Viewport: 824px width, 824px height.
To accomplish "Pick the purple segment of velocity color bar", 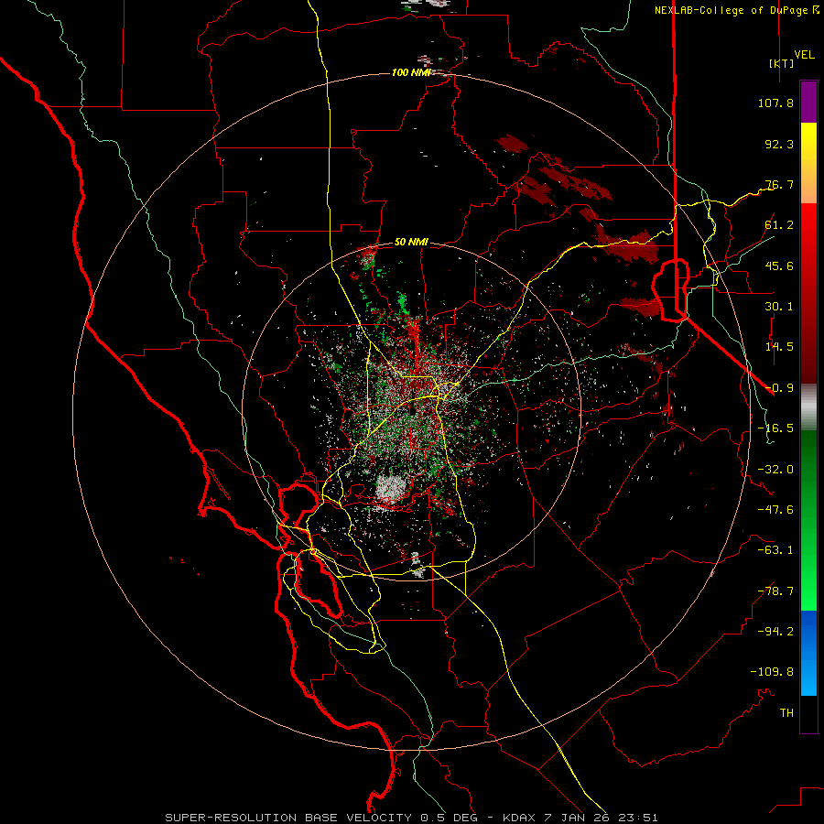I will [x=808, y=102].
